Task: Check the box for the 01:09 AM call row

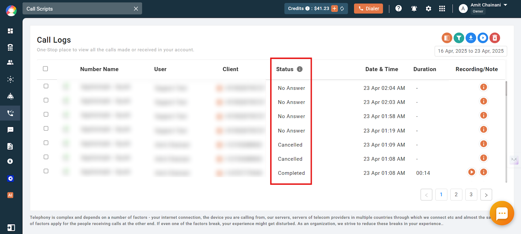Action: click(46, 143)
